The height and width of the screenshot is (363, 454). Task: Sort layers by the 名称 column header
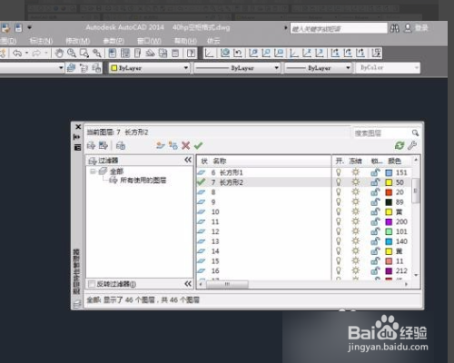[220, 161]
